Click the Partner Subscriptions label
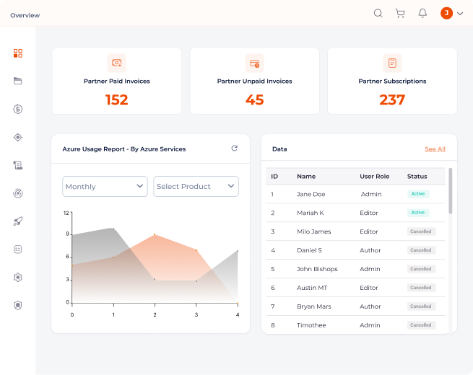 (x=392, y=81)
